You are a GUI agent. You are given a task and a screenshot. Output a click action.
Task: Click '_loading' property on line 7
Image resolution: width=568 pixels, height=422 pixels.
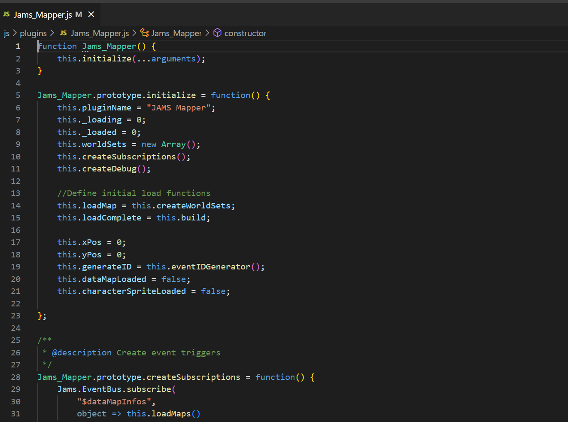pos(102,120)
